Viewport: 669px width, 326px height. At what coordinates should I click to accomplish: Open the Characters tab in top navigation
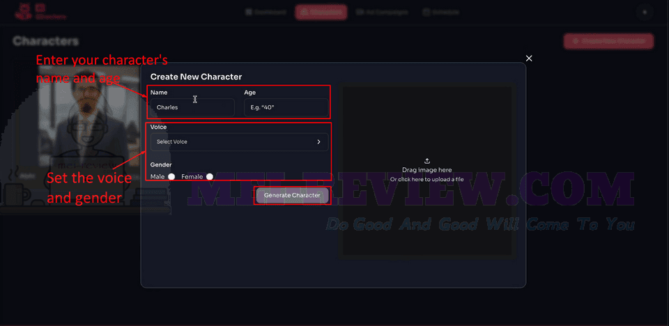[x=321, y=13]
